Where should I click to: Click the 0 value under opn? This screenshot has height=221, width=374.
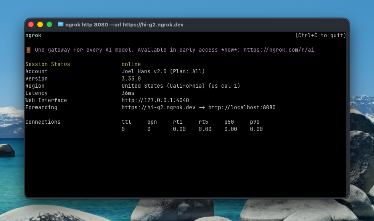(149, 129)
